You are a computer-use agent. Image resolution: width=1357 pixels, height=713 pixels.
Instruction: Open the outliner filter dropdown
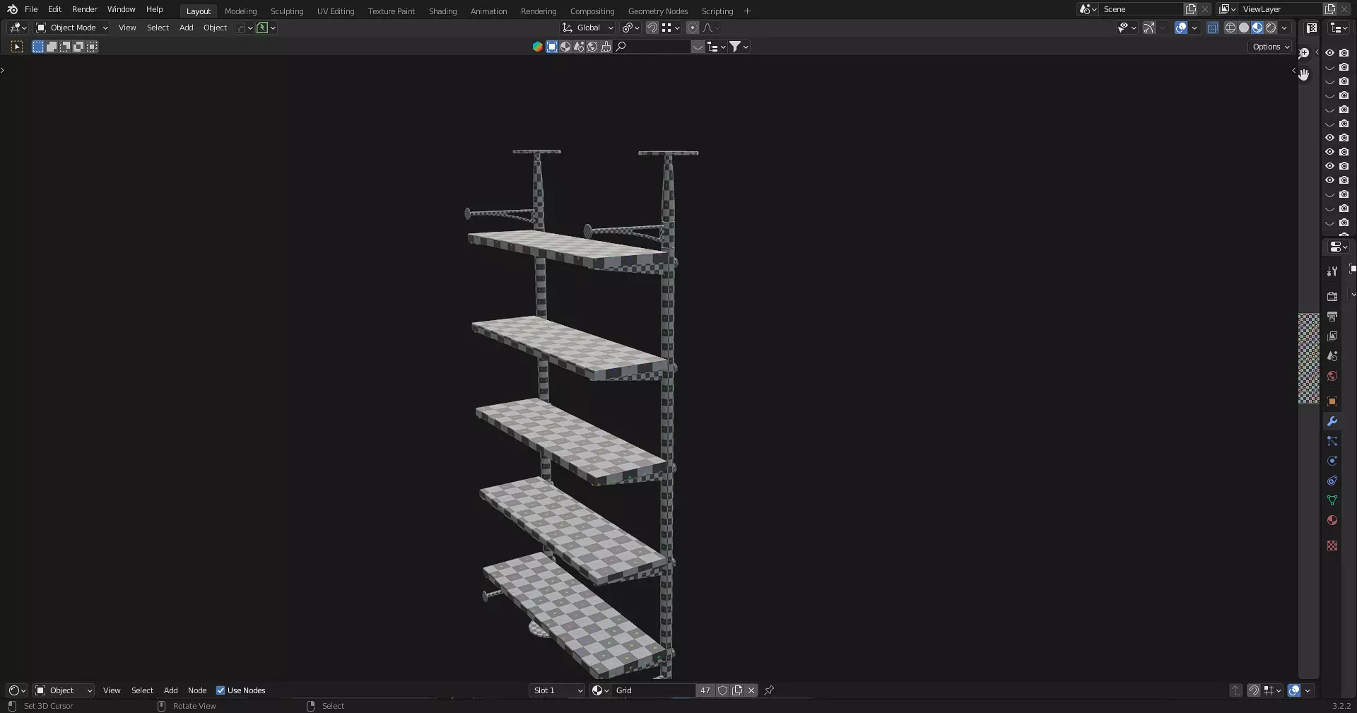739,47
